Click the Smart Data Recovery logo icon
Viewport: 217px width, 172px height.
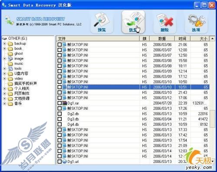coord(9,20)
